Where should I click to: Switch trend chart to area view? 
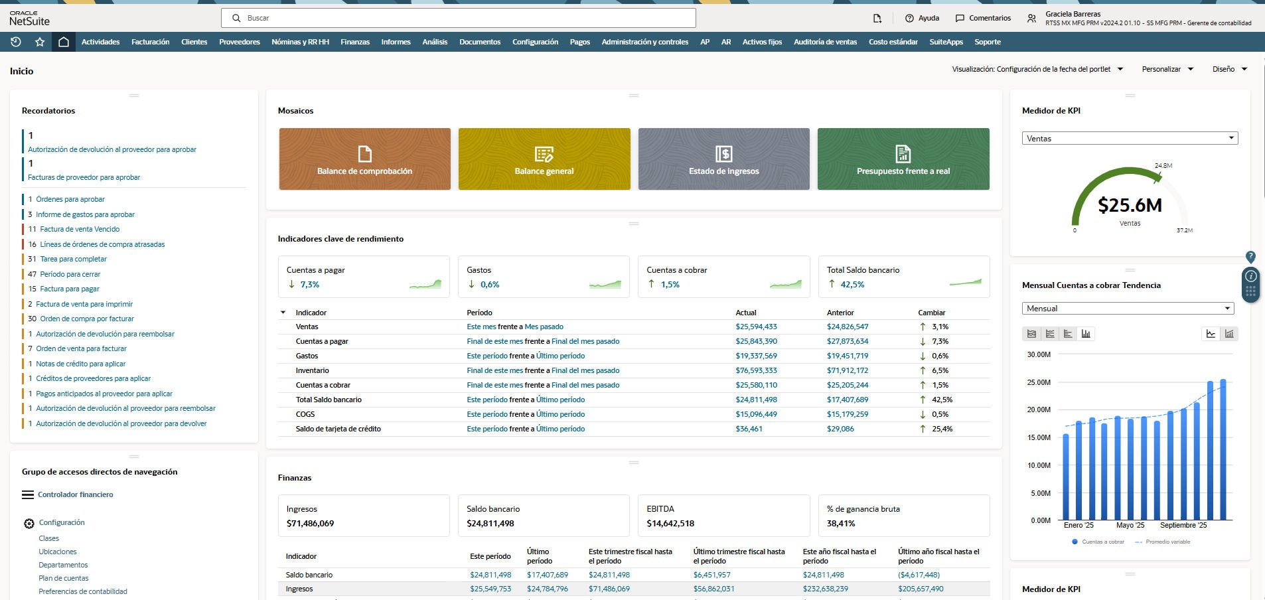tap(1031, 334)
